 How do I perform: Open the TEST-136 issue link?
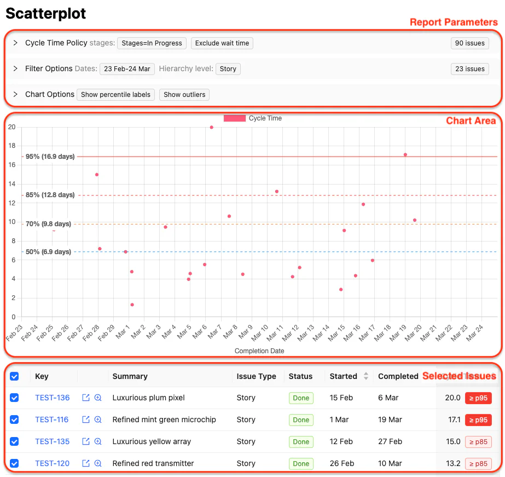(x=52, y=398)
